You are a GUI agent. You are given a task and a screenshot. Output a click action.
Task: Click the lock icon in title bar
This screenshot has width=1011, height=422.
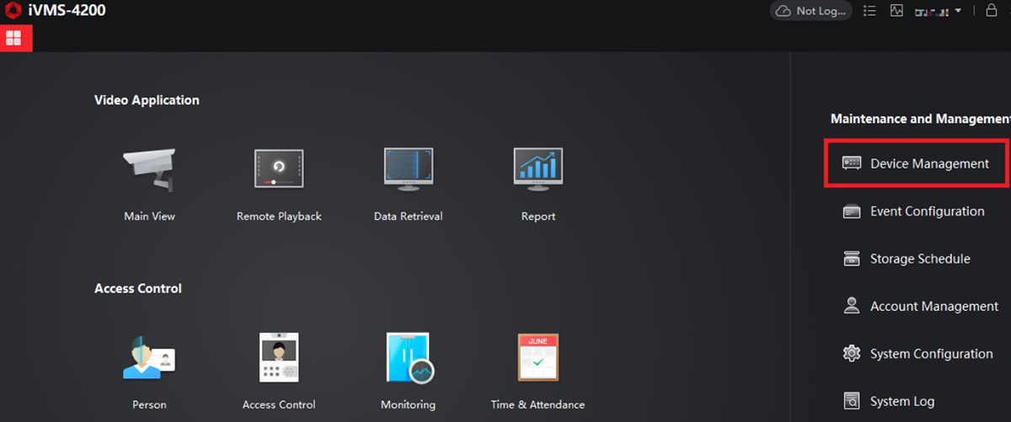coord(991,11)
